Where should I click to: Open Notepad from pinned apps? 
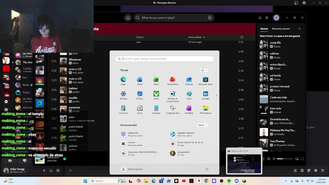point(156,110)
